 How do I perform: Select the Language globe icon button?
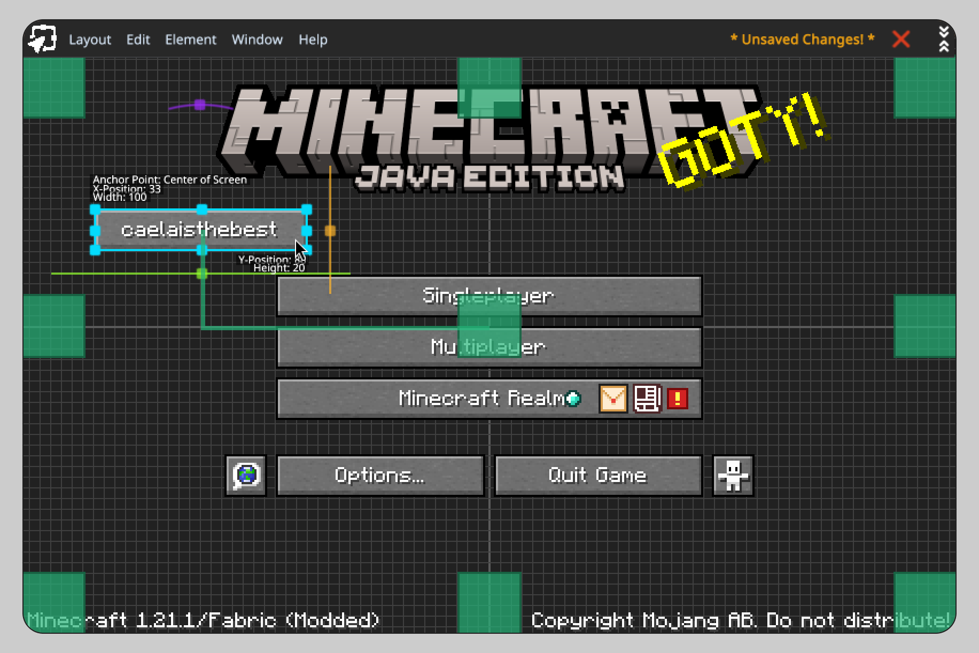246,476
